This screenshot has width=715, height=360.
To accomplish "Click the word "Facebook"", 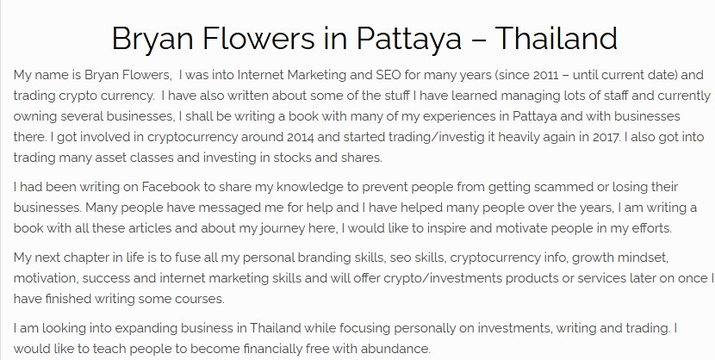I will coord(171,187).
